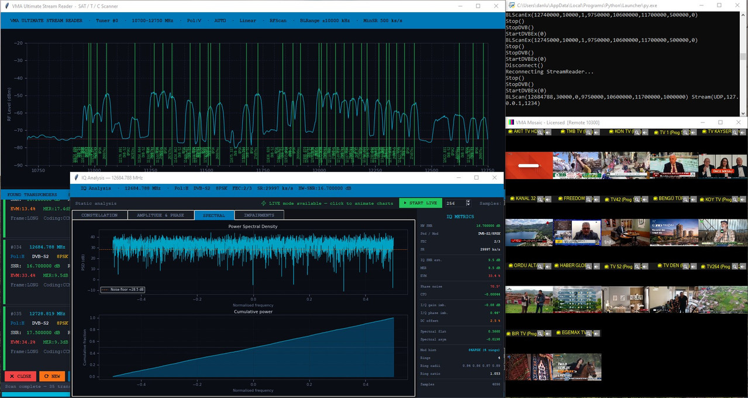Click the Noise floor ≈28.5 dB legend

(x=123, y=289)
